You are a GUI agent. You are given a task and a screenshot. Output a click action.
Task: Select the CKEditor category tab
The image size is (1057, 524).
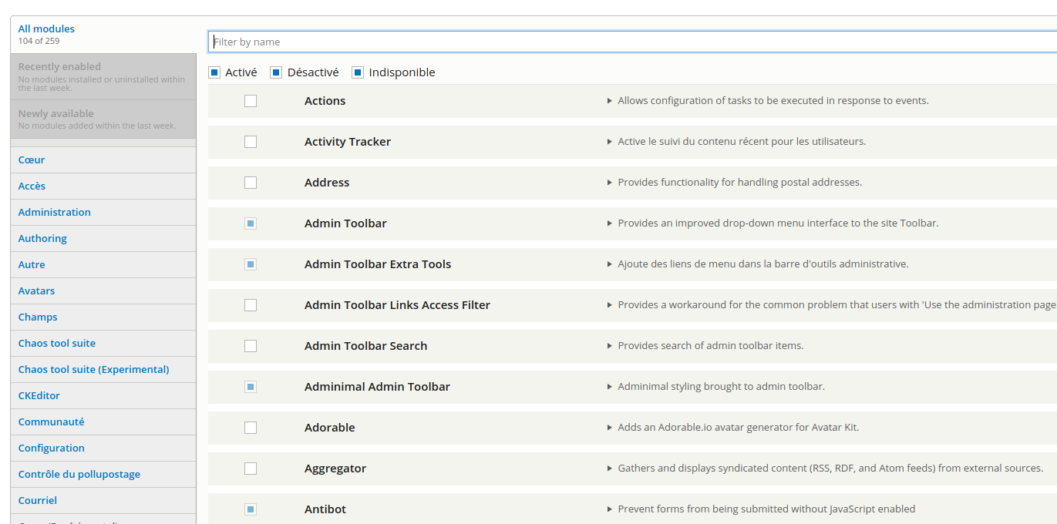39,395
